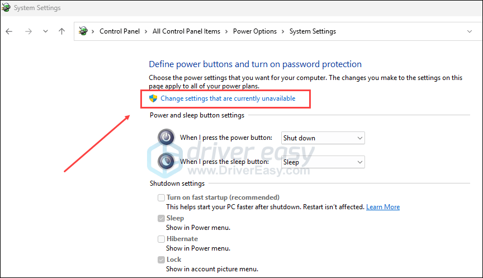Screen dimensions: 483x278
Task: Navigate to Control Panel breadcrumb
Action: click(x=120, y=31)
